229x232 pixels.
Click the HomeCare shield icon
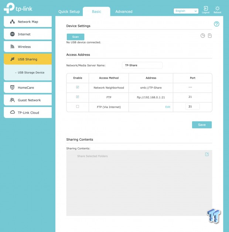click(13, 87)
